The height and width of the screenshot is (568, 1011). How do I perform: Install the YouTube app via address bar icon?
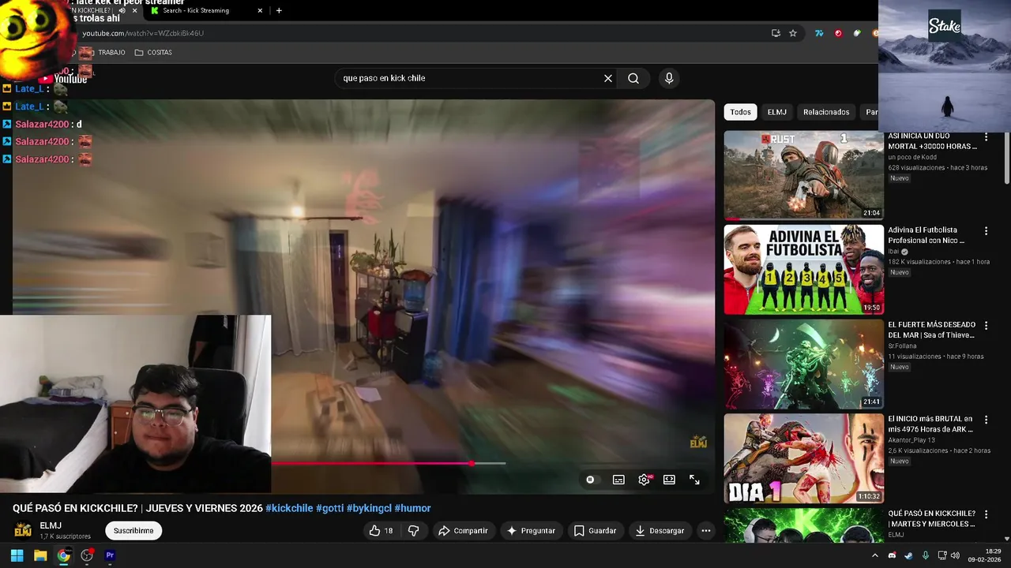coord(776,33)
